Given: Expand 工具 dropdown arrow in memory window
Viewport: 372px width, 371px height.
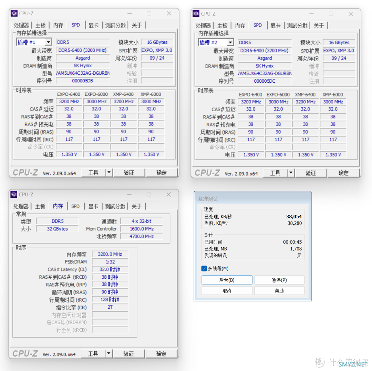Looking at the screenshot, I should point(108,353).
